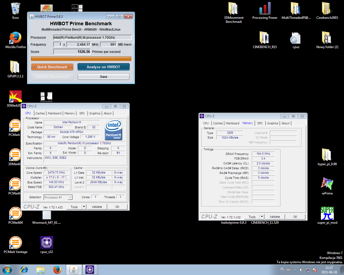The height and width of the screenshot is (275, 344).
Task: Click the orange HWBOT Prime progress bar
Action: point(81,59)
